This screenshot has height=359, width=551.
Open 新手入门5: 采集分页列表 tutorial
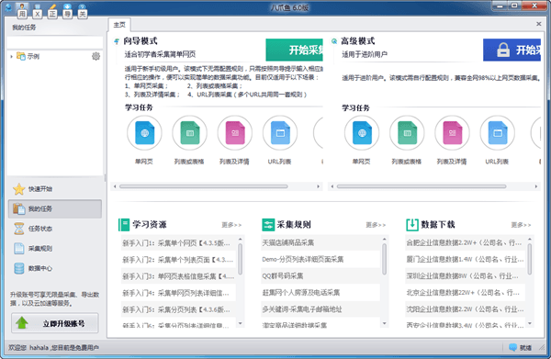click(x=178, y=309)
